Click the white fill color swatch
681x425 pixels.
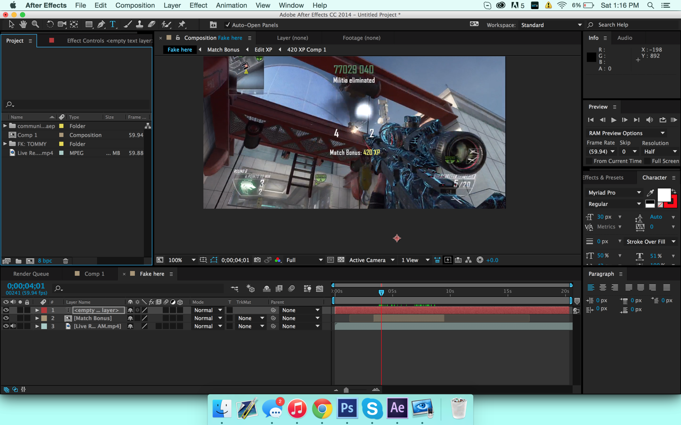664,194
